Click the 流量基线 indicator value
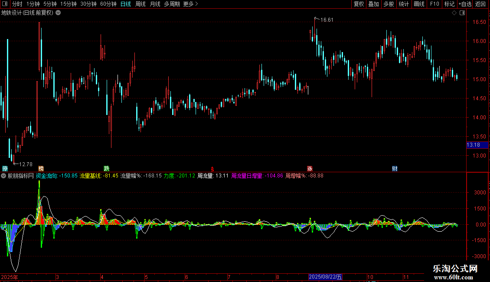490x282 pixels. tap(99, 176)
